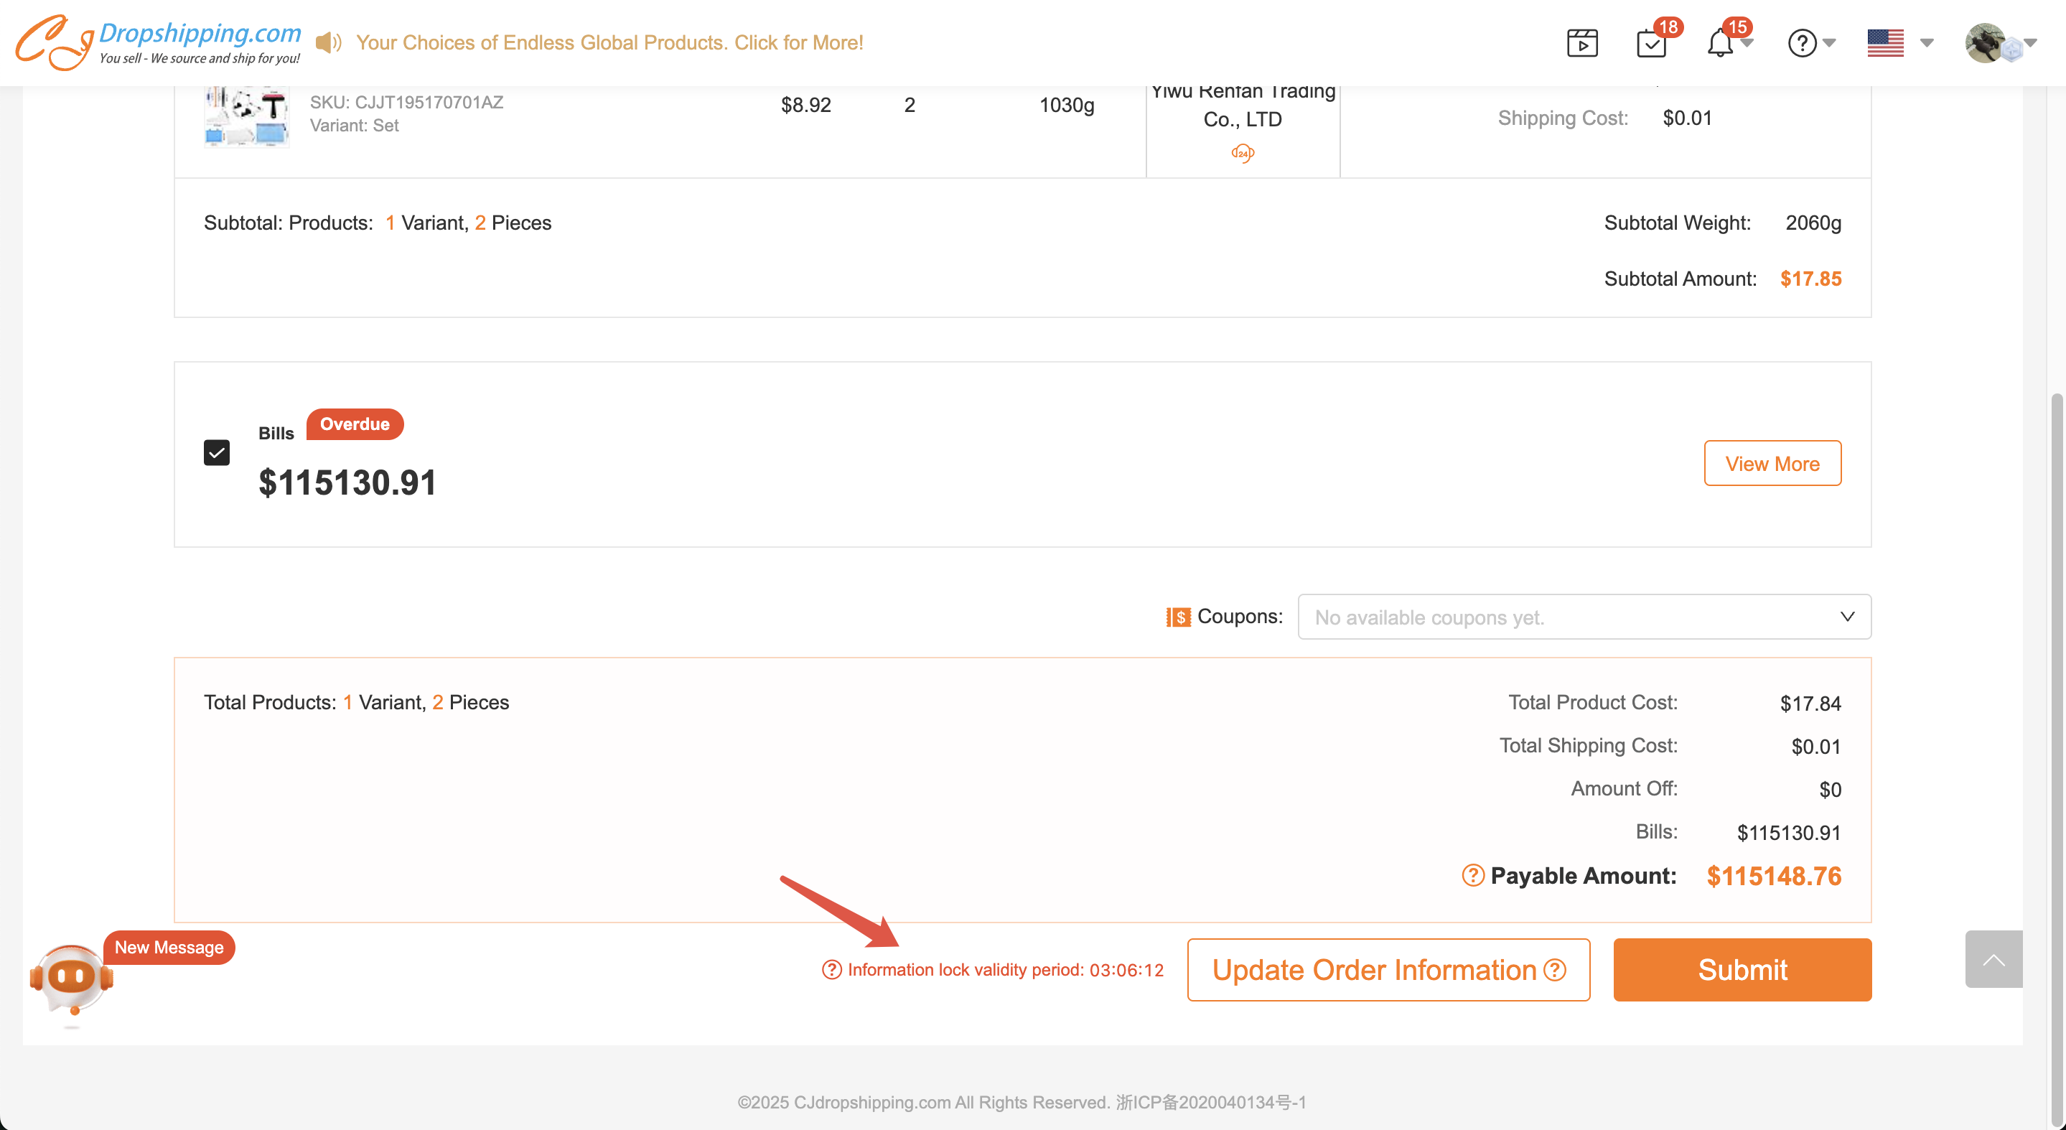Click the Total Shipping Cost $0.01 value

pyautogui.click(x=1815, y=747)
